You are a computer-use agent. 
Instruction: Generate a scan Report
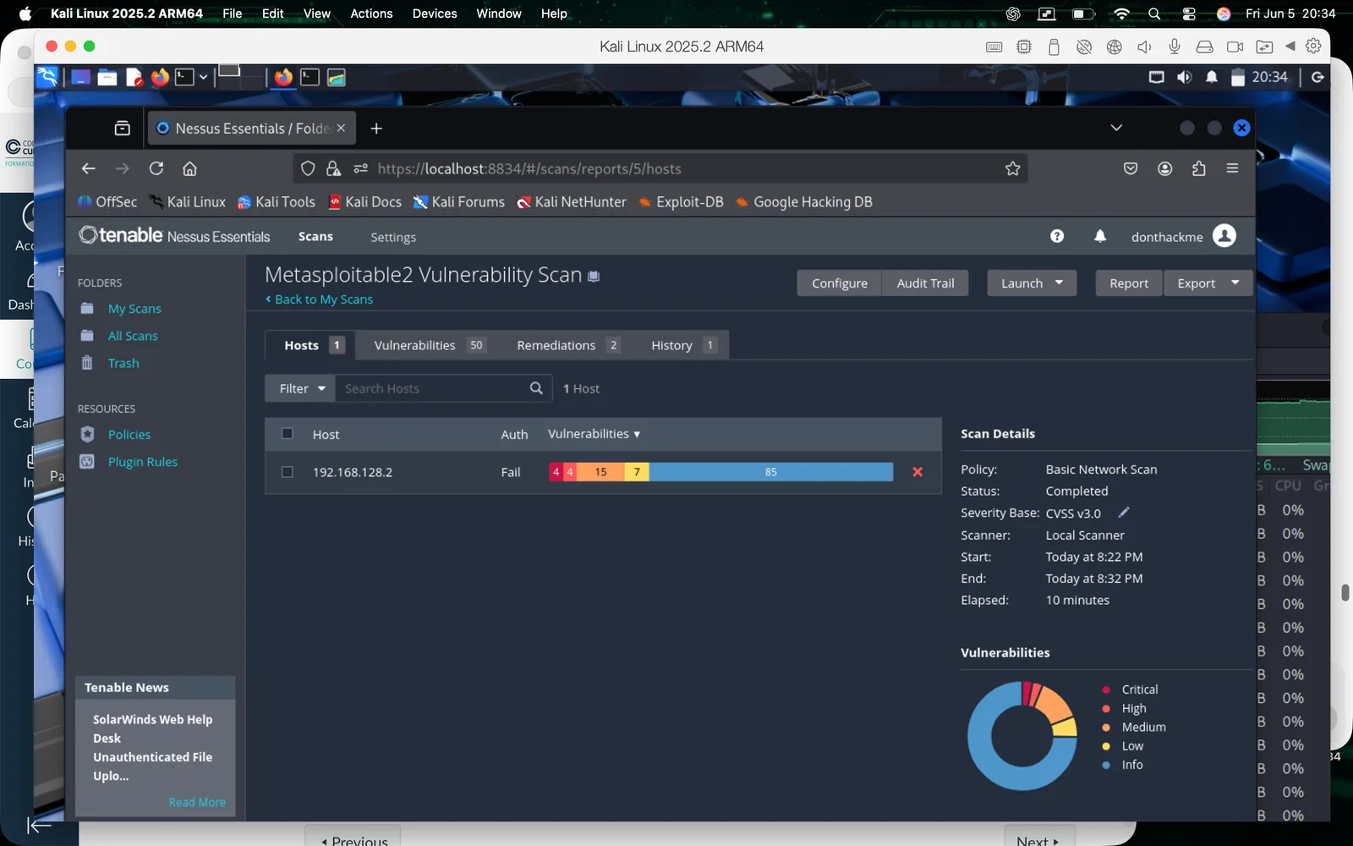pos(1129,283)
